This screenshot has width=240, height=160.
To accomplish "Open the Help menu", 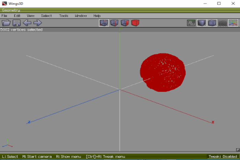I will (97, 16).
